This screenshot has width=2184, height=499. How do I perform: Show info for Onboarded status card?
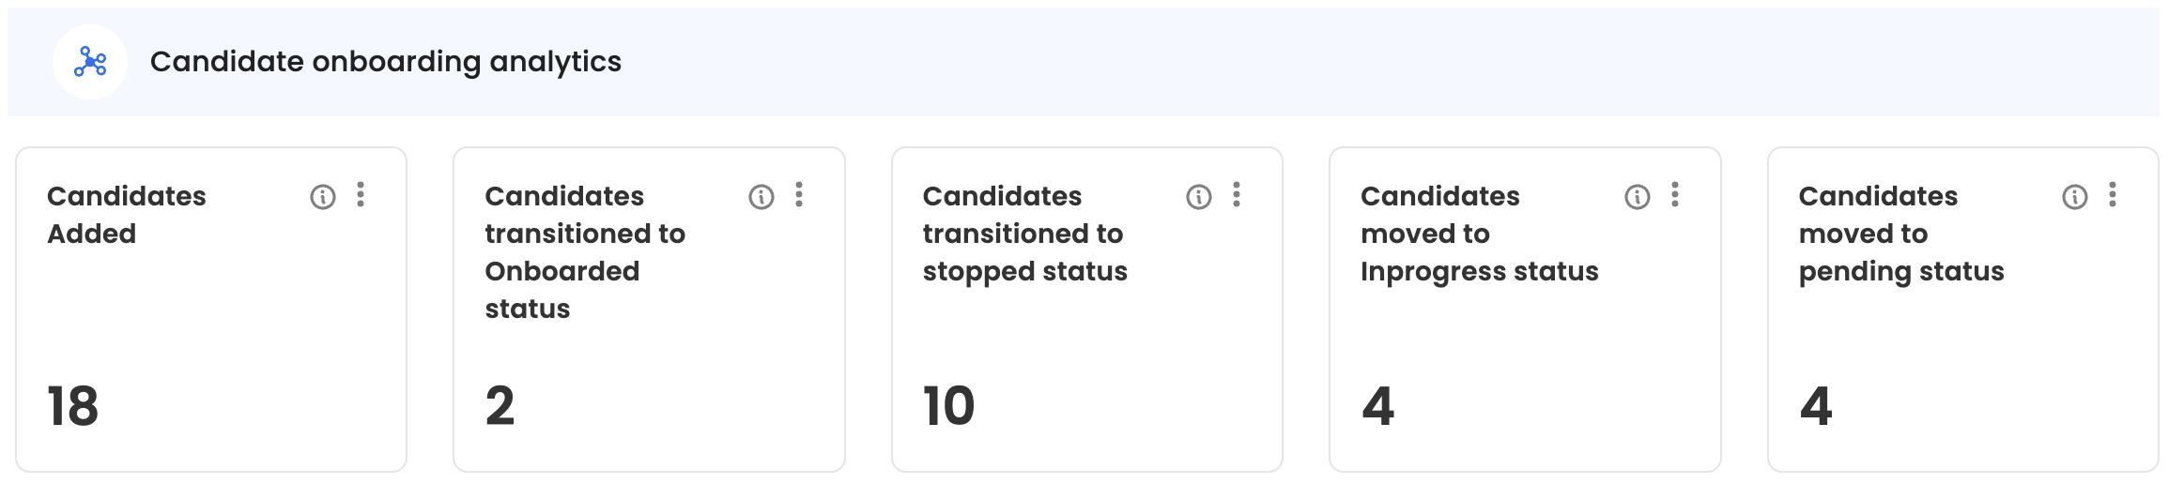point(761,197)
